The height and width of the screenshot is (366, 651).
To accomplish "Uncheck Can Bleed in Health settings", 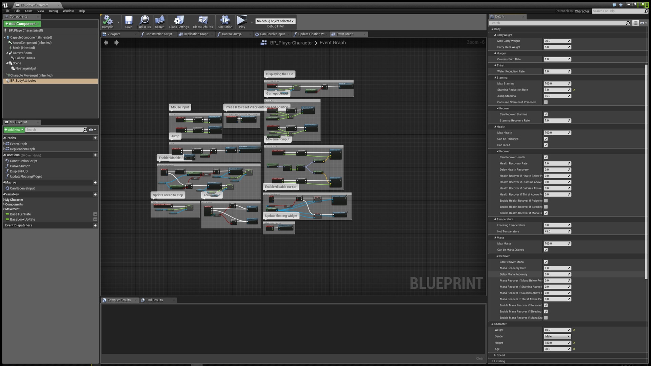I will coord(546,145).
